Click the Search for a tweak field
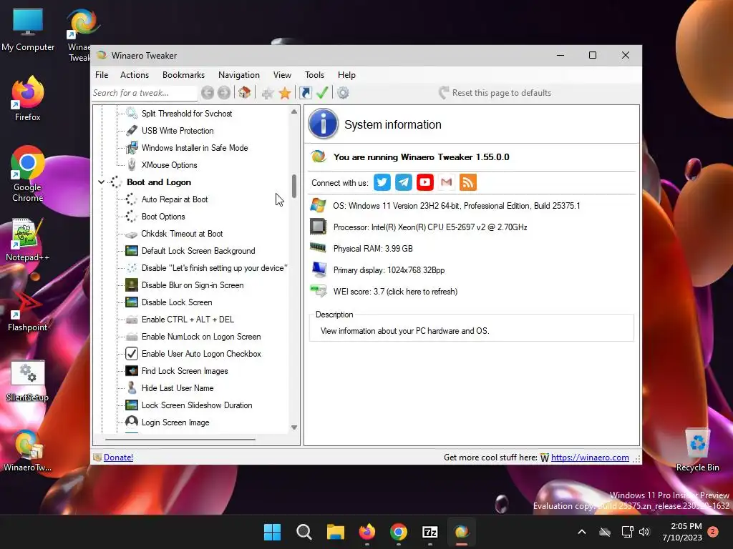733x549 pixels. pos(144,93)
